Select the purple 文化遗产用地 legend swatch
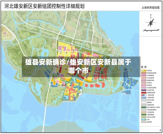The image size is (163, 134). [x=144, y=90]
